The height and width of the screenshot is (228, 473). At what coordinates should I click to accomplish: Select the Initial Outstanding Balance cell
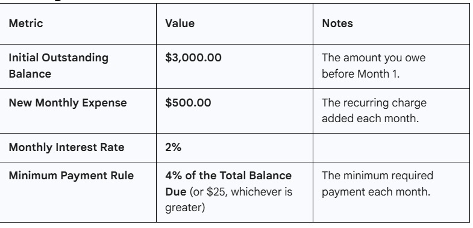point(78,67)
